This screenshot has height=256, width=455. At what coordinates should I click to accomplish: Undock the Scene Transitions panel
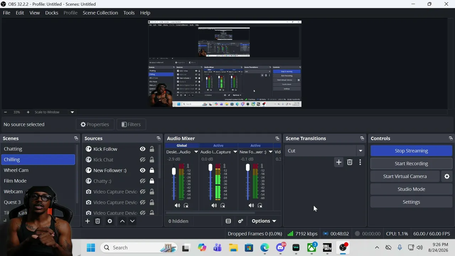(x=362, y=138)
